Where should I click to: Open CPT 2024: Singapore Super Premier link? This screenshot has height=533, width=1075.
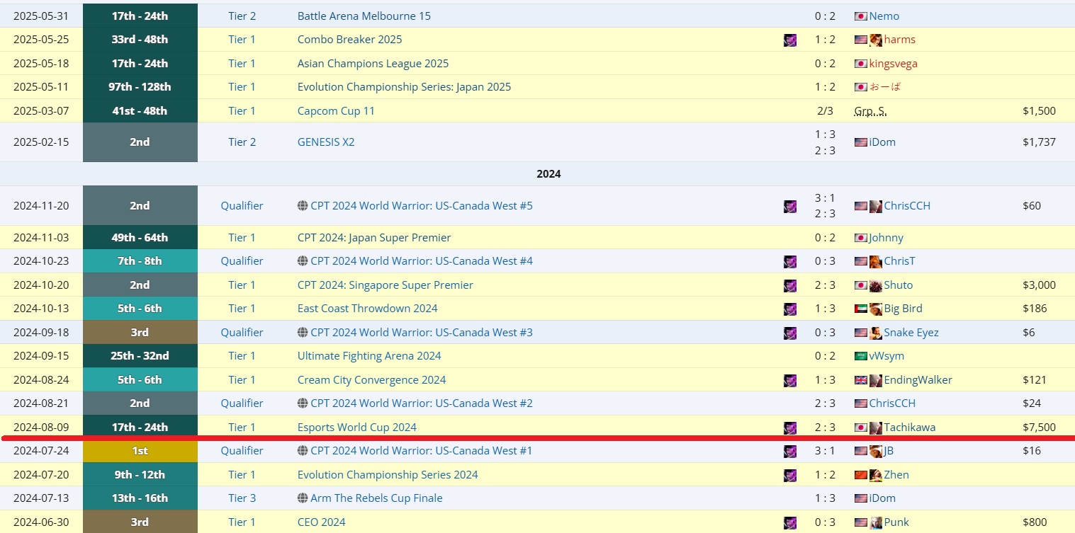[x=385, y=285]
